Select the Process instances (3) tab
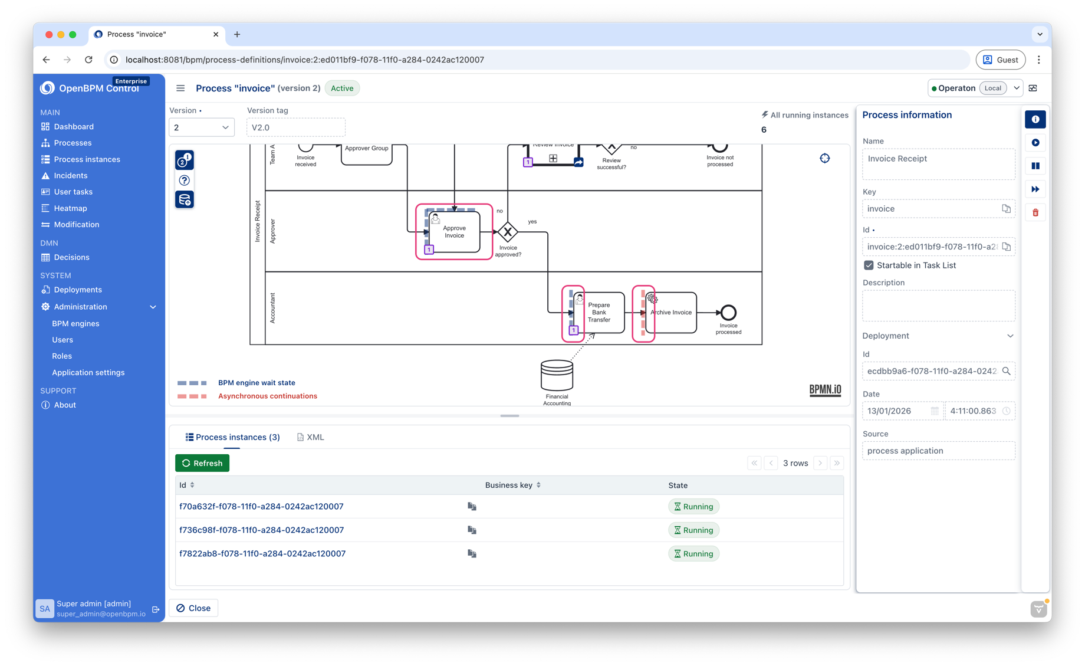This screenshot has height=666, width=1085. (x=232, y=437)
